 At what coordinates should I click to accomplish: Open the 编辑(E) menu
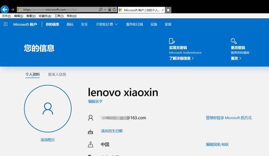(19, 16)
